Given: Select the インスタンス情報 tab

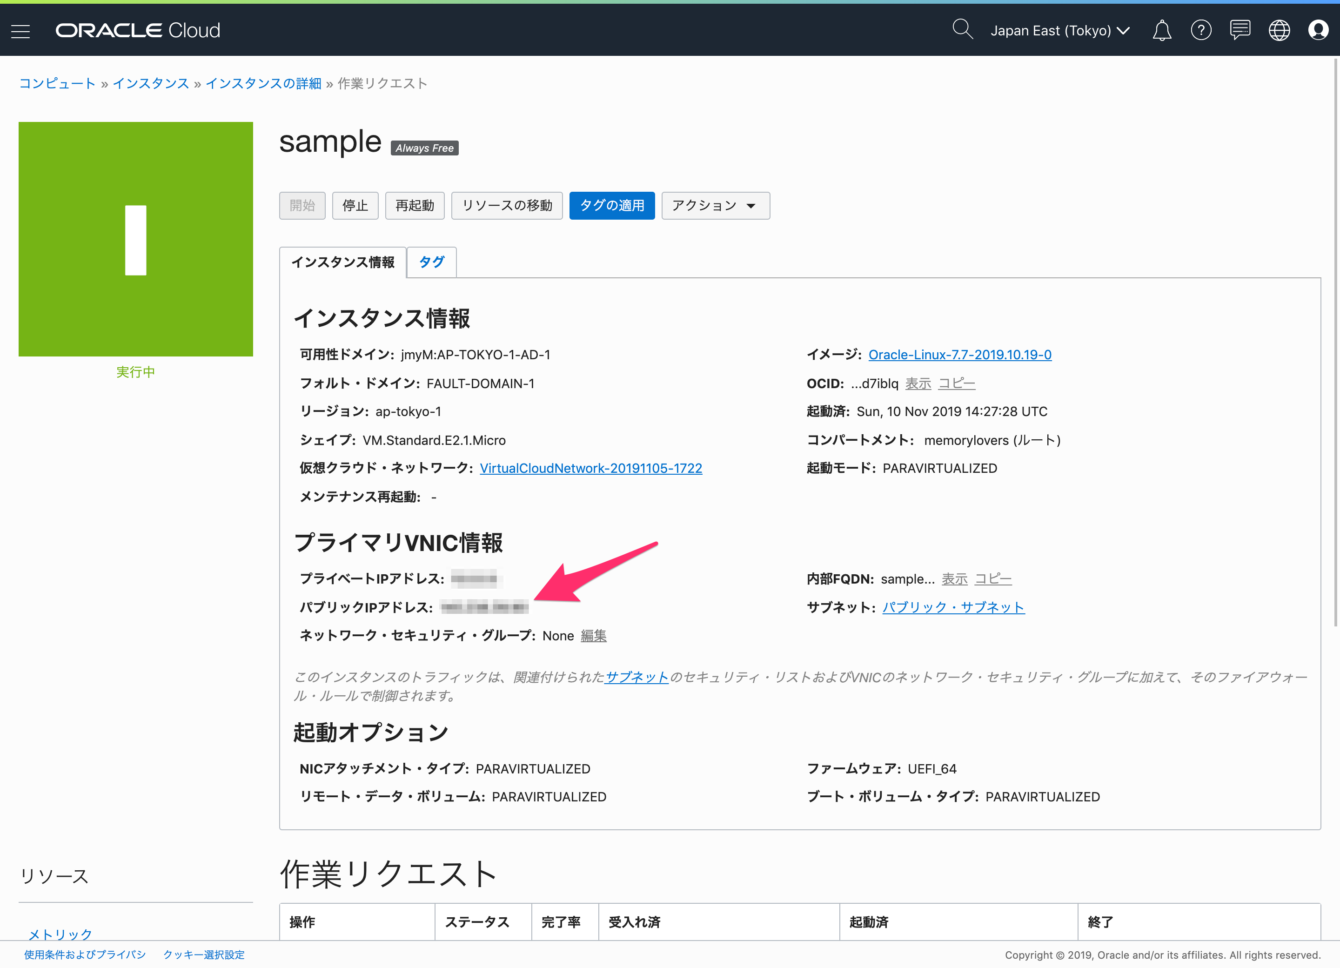Looking at the screenshot, I should (343, 262).
